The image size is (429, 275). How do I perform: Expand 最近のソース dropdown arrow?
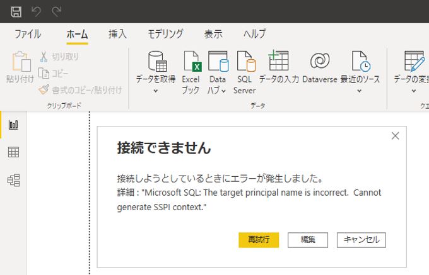pyautogui.click(x=360, y=91)
